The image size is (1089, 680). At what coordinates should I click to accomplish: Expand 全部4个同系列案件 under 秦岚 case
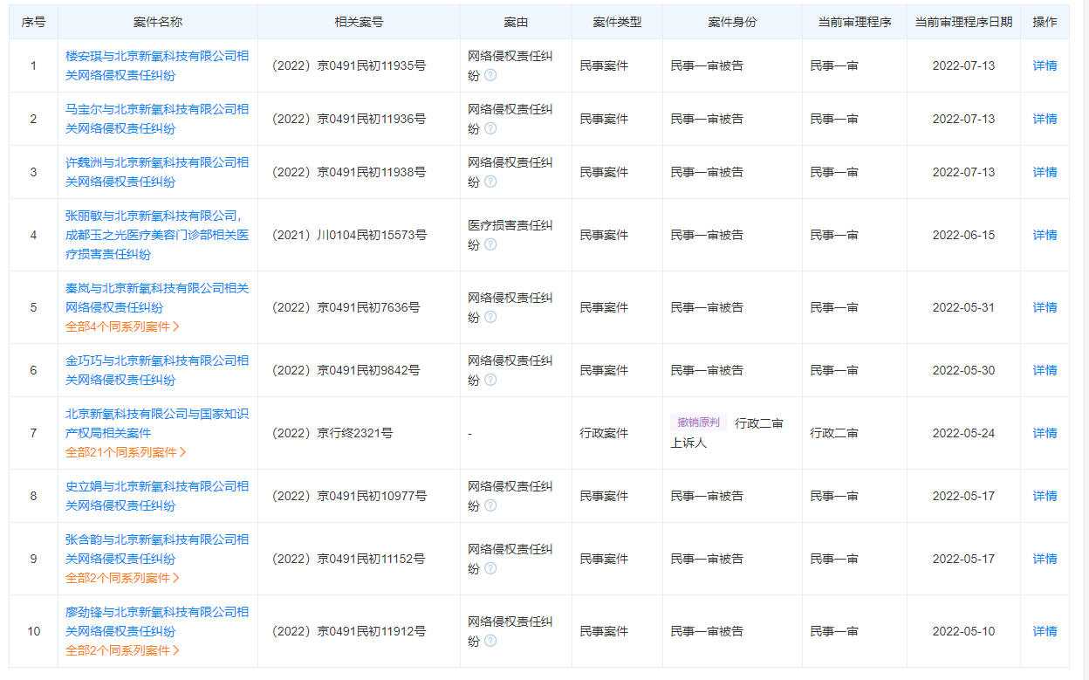(x=122, y=326)
